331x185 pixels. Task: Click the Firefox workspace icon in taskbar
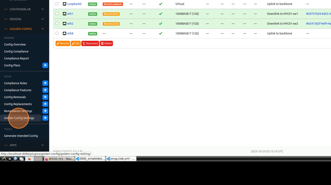(29, 159)
